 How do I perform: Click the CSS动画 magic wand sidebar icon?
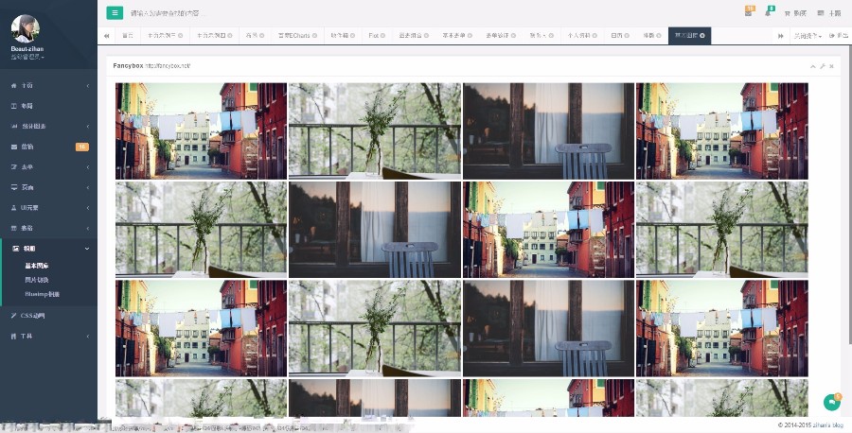(x=14, y=315)
